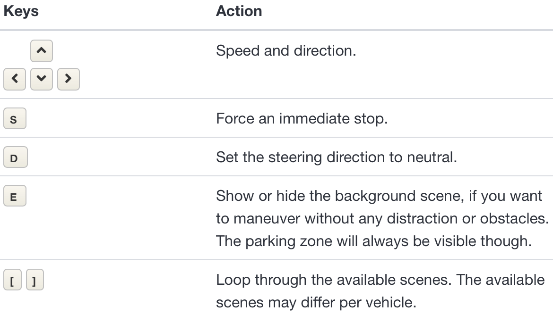Click the 'scenes may differ per vehicle.' line
553x314 pixels.
(316, 302)
